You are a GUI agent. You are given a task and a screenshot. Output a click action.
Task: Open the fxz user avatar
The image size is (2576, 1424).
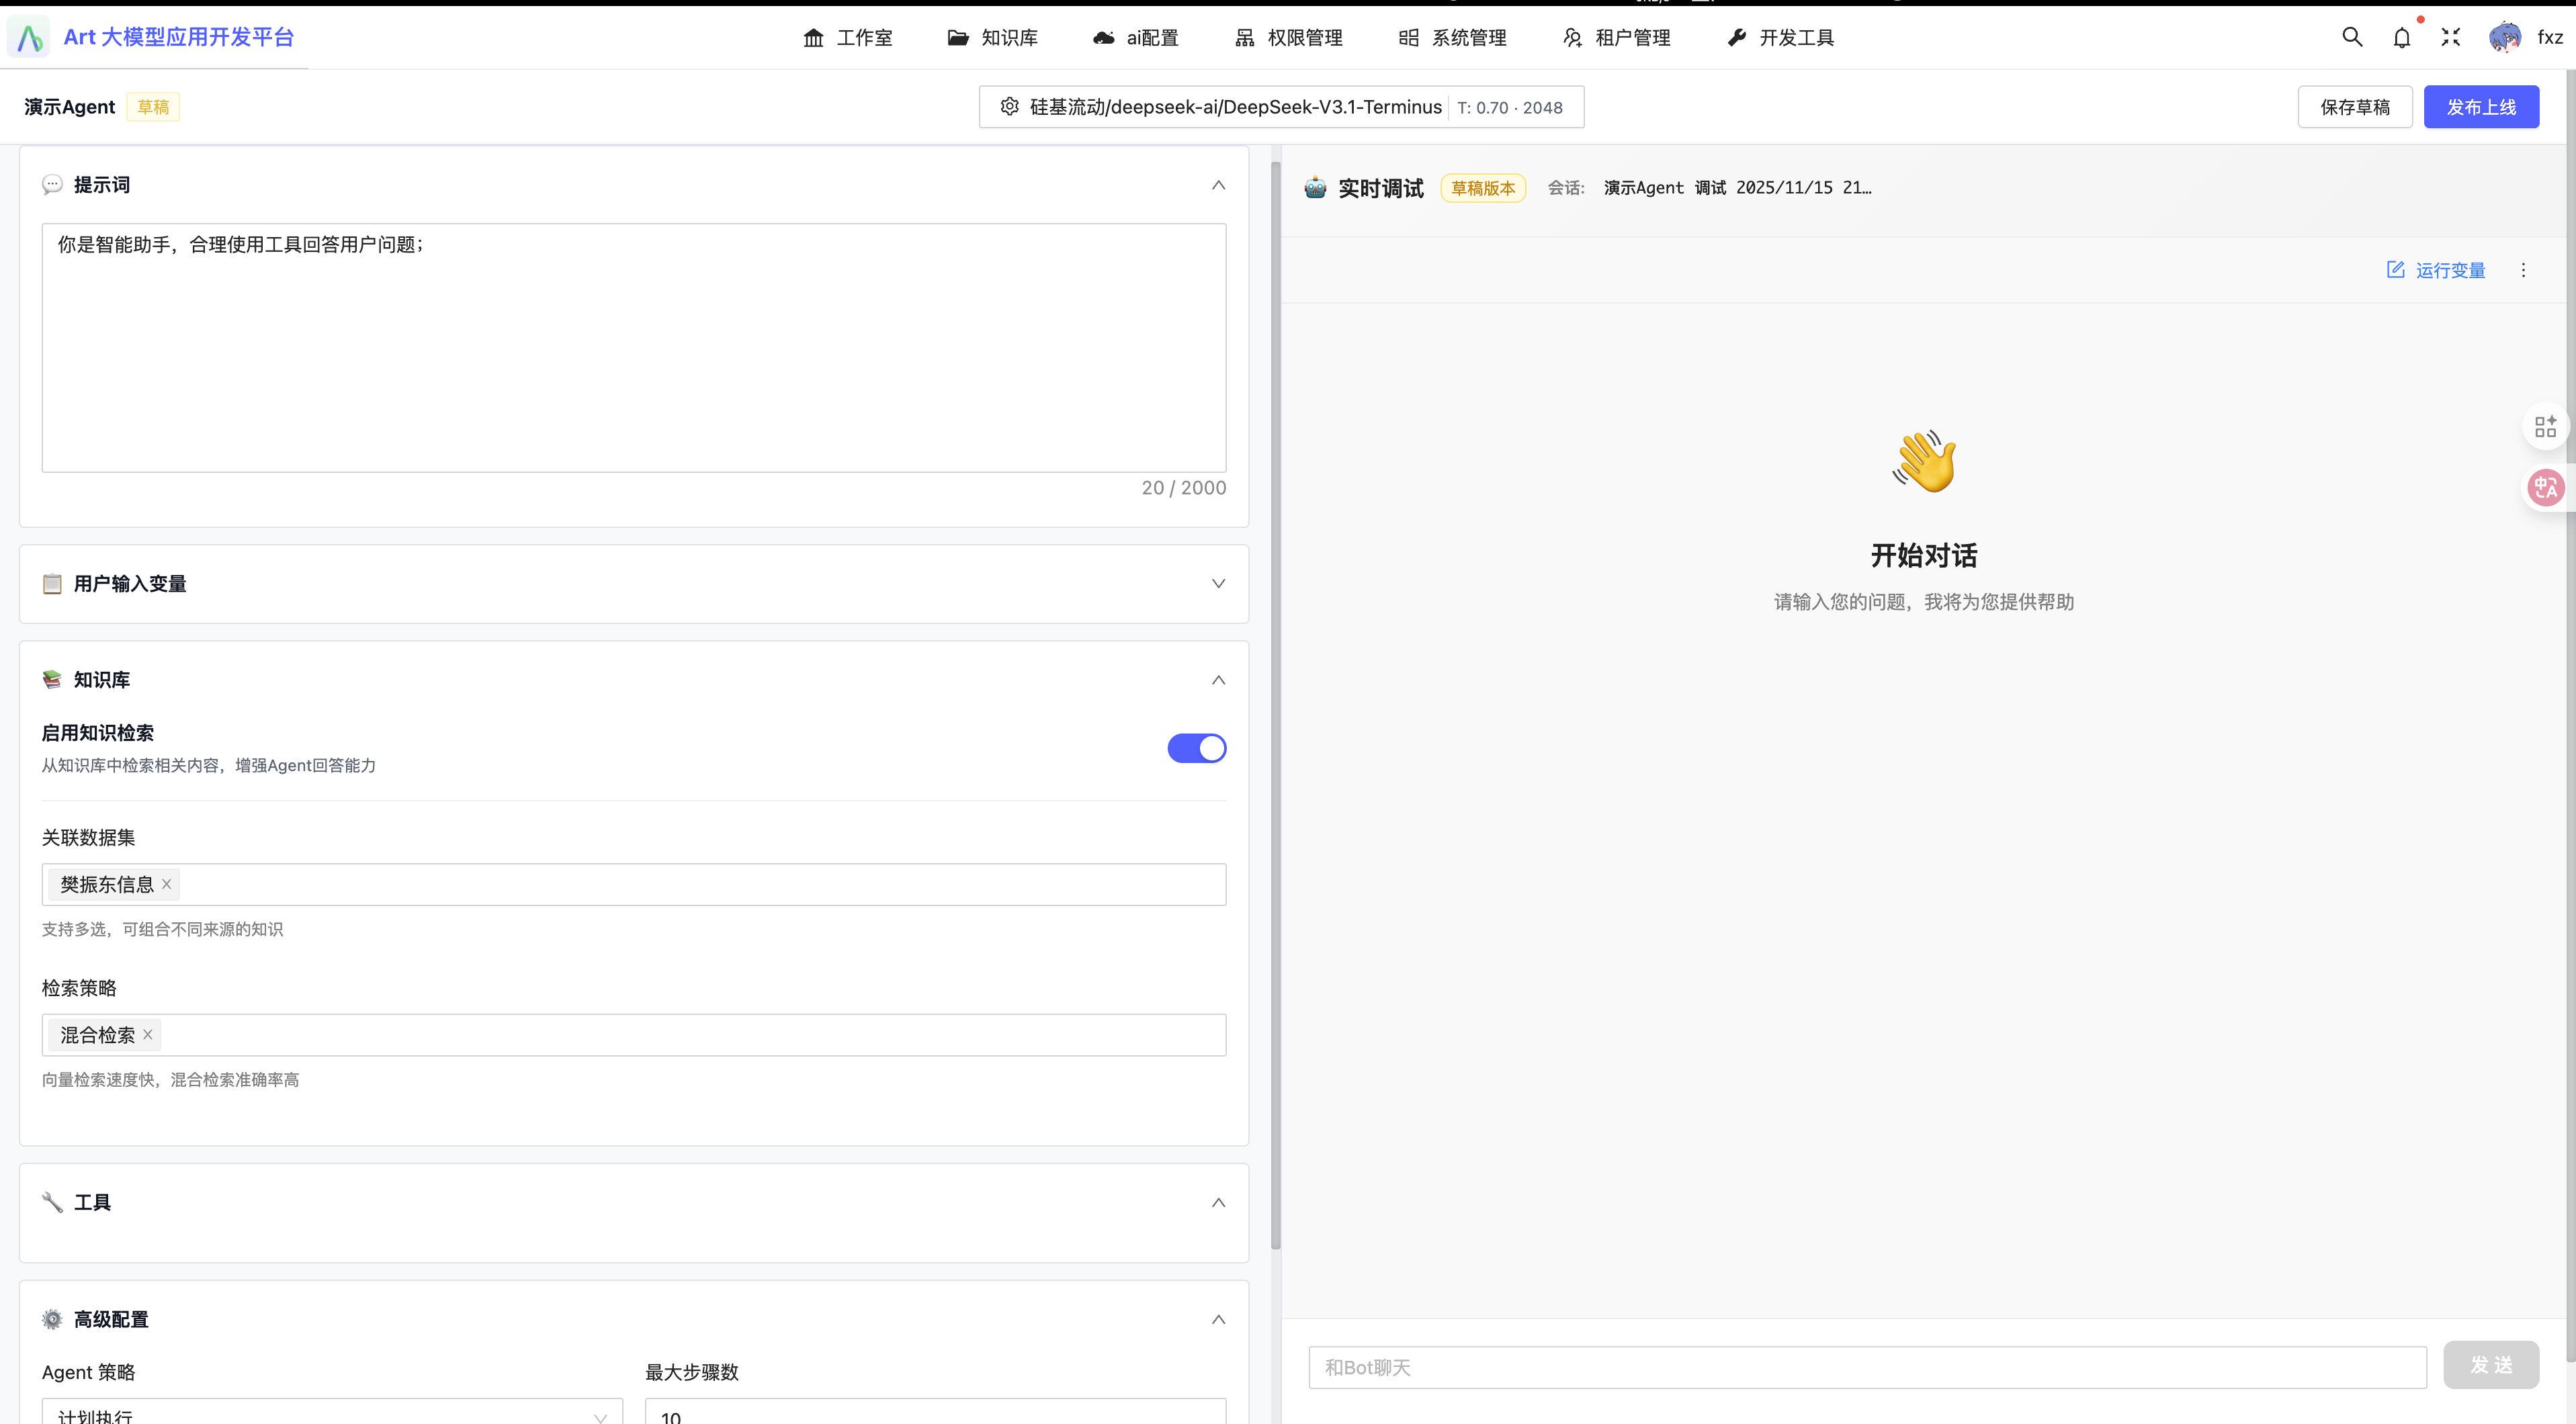[x=2504, y=38]
